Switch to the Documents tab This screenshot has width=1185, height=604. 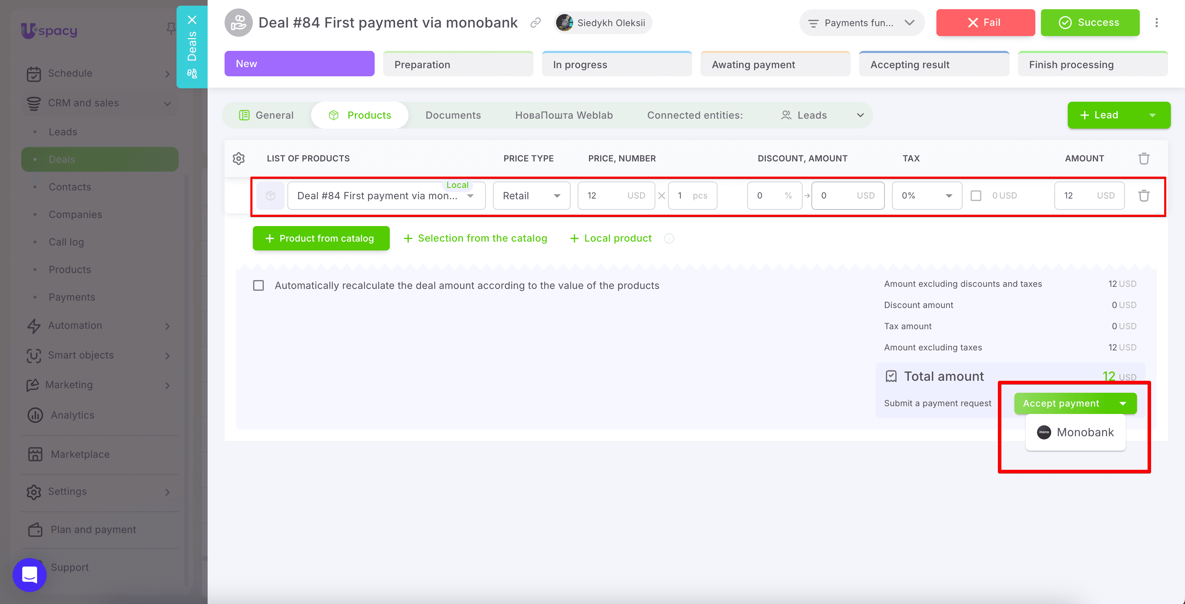(453, 115)
